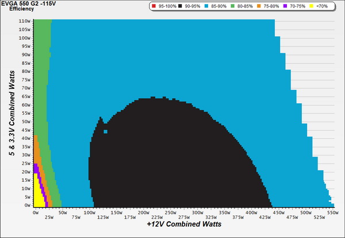Click the 50w y-axis label
The image size is (345, 238).
(x=26, y=122)
